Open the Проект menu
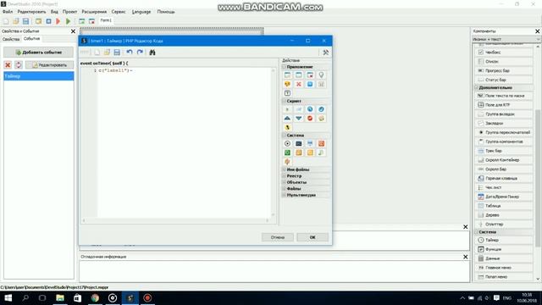 [69, 12]
